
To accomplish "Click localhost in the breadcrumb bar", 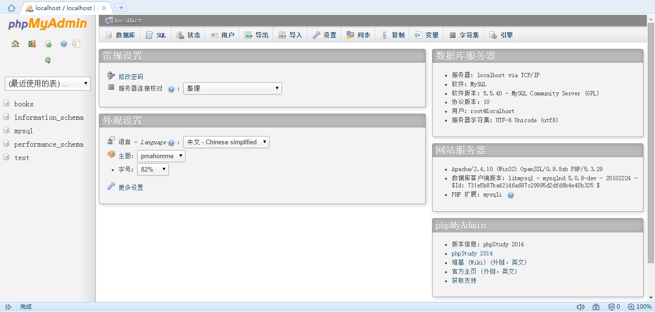I will click(x=128, y=21).
